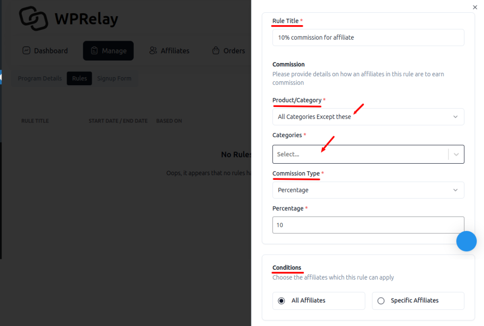484x326 pixels.
Task: Change Commission Type from Percentage
Action: point(368,190)
